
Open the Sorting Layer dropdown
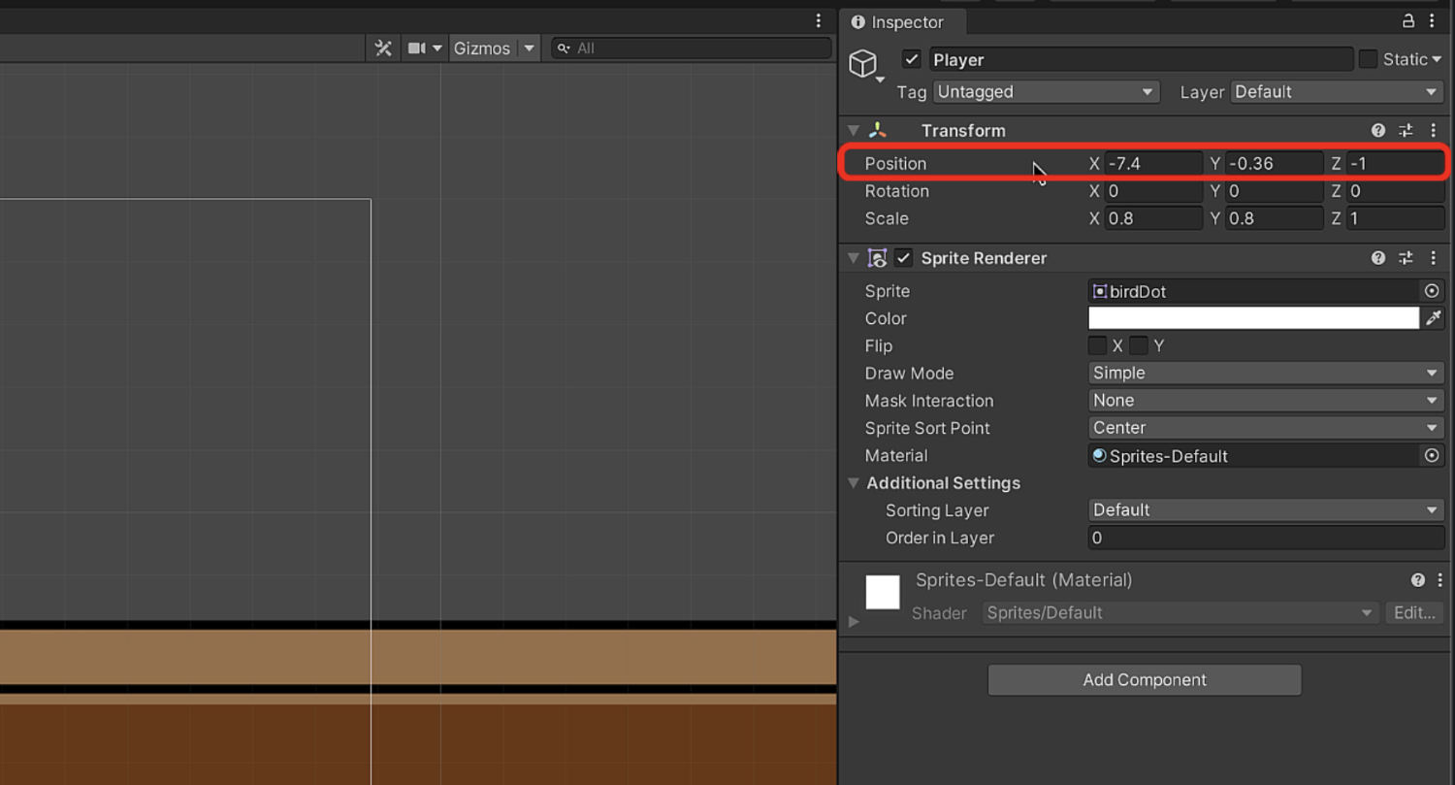(1266, 510)
